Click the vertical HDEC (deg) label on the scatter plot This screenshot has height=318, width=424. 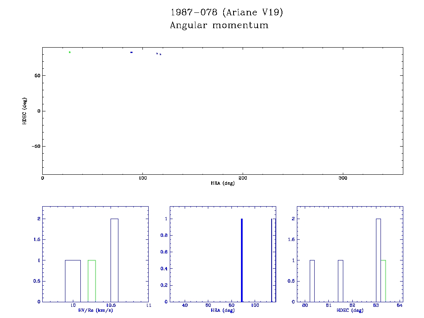click(x=25, y=111)
